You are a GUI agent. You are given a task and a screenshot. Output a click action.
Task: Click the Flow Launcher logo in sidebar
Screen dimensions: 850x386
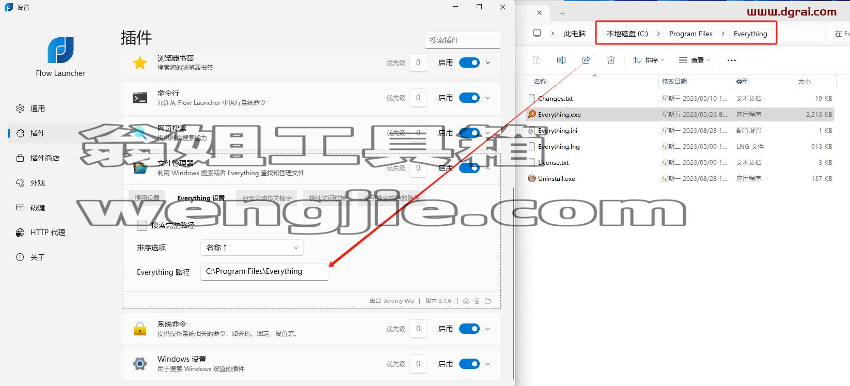[x=61, y=50]
